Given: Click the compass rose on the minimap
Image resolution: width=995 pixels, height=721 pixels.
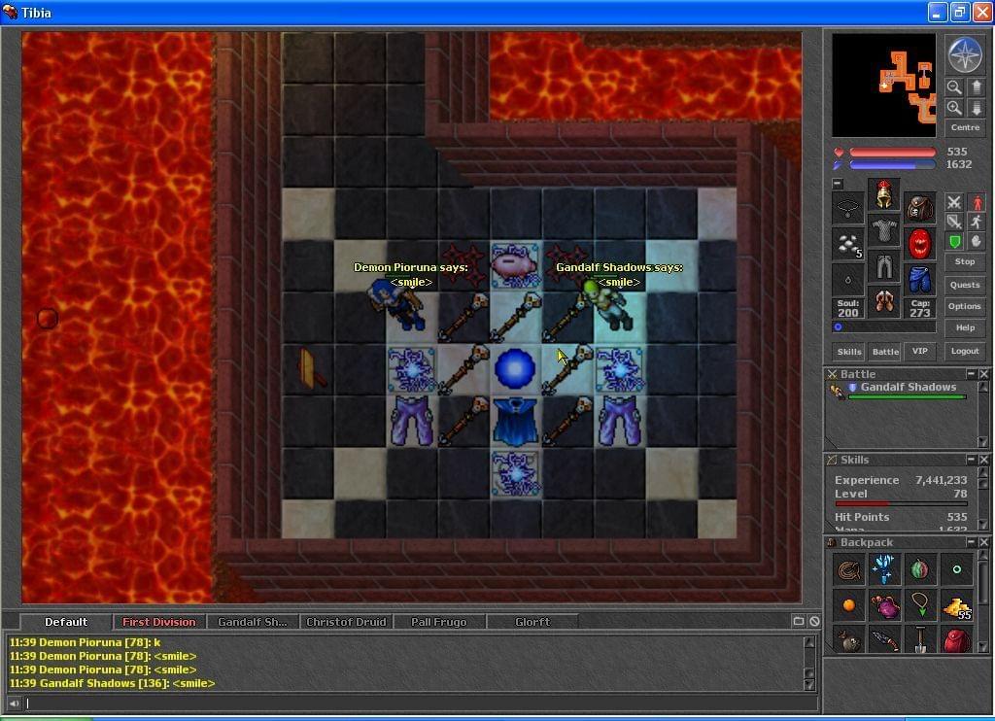Looking at the screenshot, I should [965, 54].
